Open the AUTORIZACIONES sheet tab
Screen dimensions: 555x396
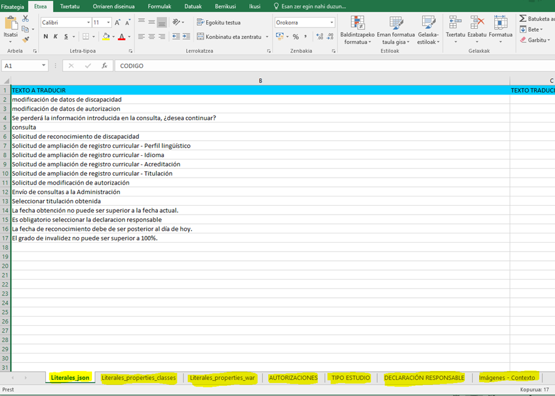(x=293, y=378)
